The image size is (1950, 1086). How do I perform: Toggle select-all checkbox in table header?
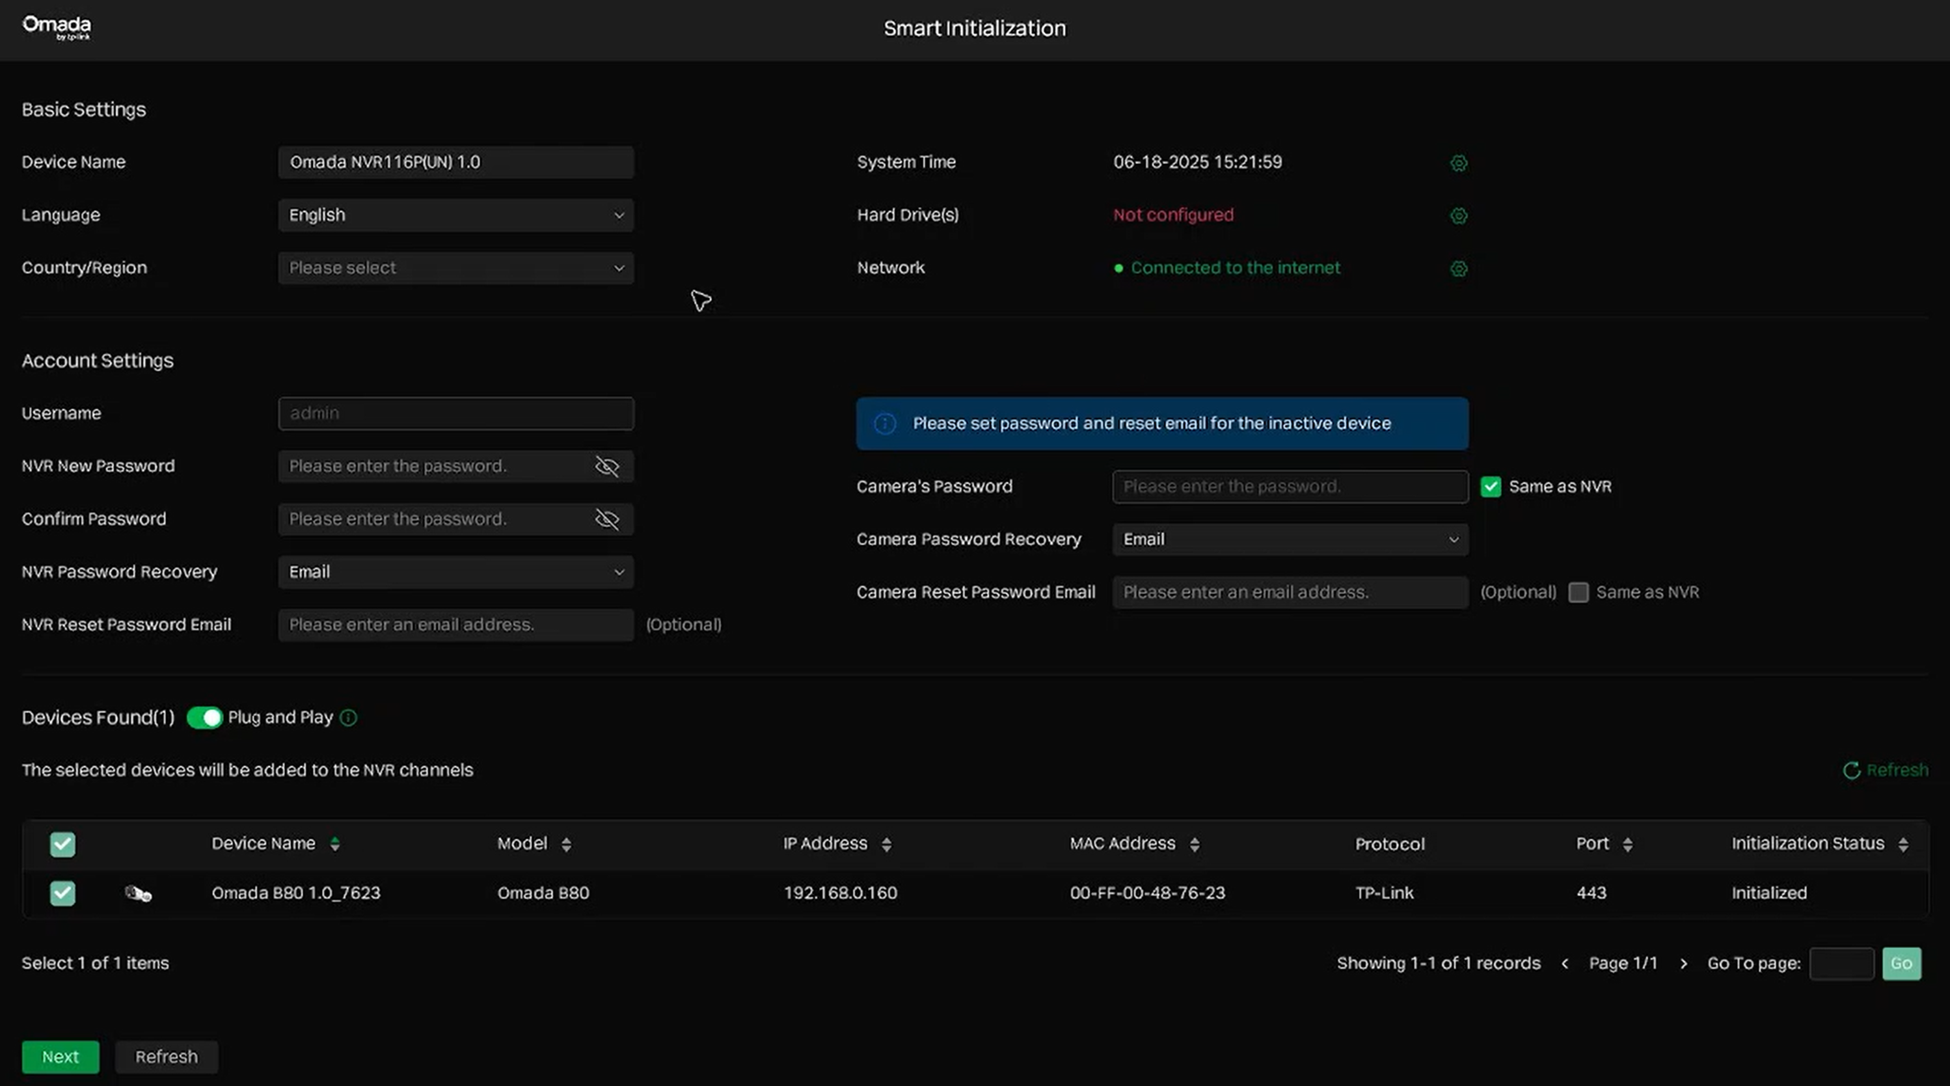(x=63, y=845)
